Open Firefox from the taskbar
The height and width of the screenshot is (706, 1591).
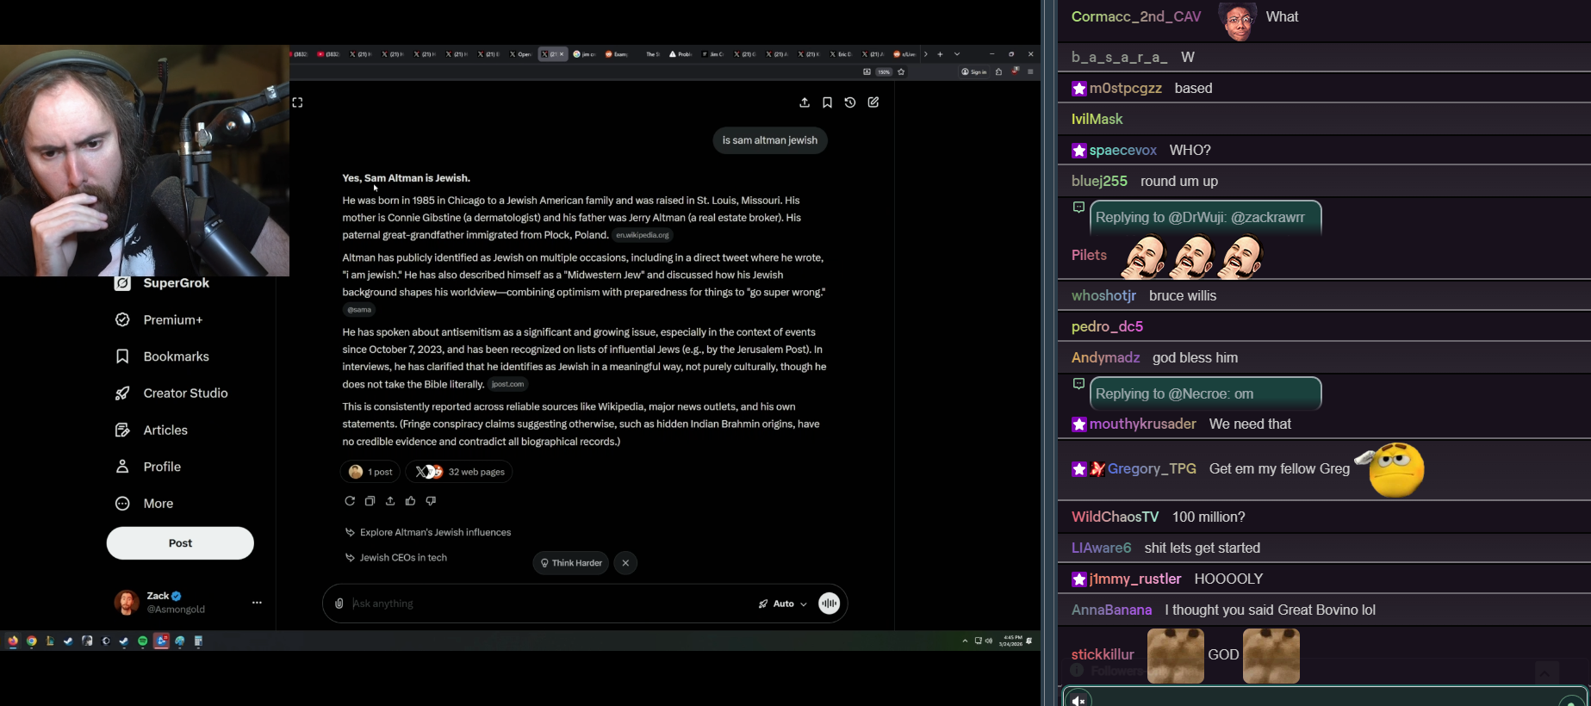point(13,641)
